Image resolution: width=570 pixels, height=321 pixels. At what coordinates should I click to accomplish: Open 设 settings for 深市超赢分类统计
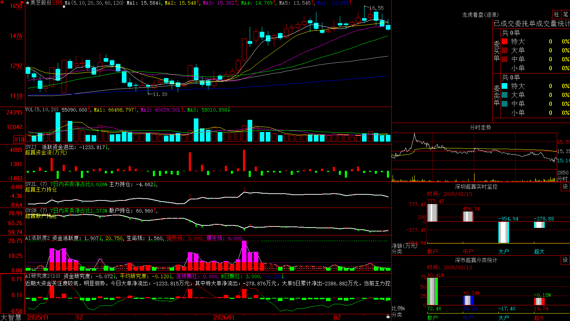pos(565,260)
